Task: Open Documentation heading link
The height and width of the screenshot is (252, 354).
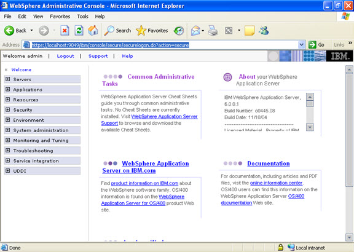Action: pyautogui.click(x=269, y=163)
